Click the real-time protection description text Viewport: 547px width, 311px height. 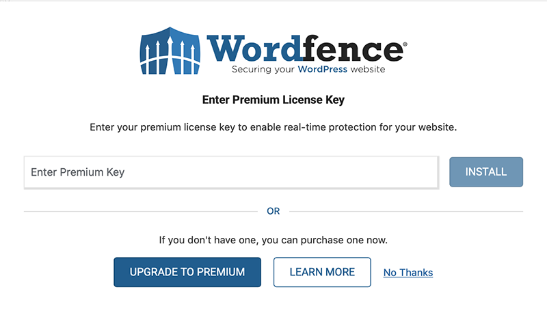[273, 127]
